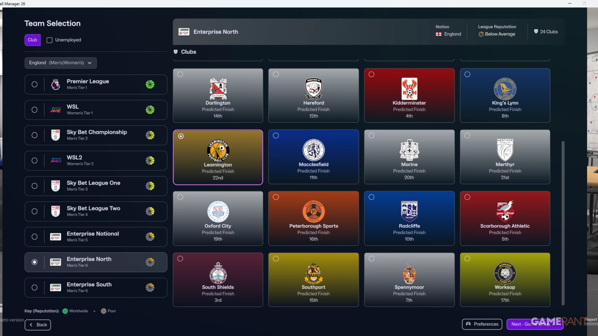Select the Hereford club radio button
The height and width of the screenshot is (336, 598).
(x=276, y=74)
